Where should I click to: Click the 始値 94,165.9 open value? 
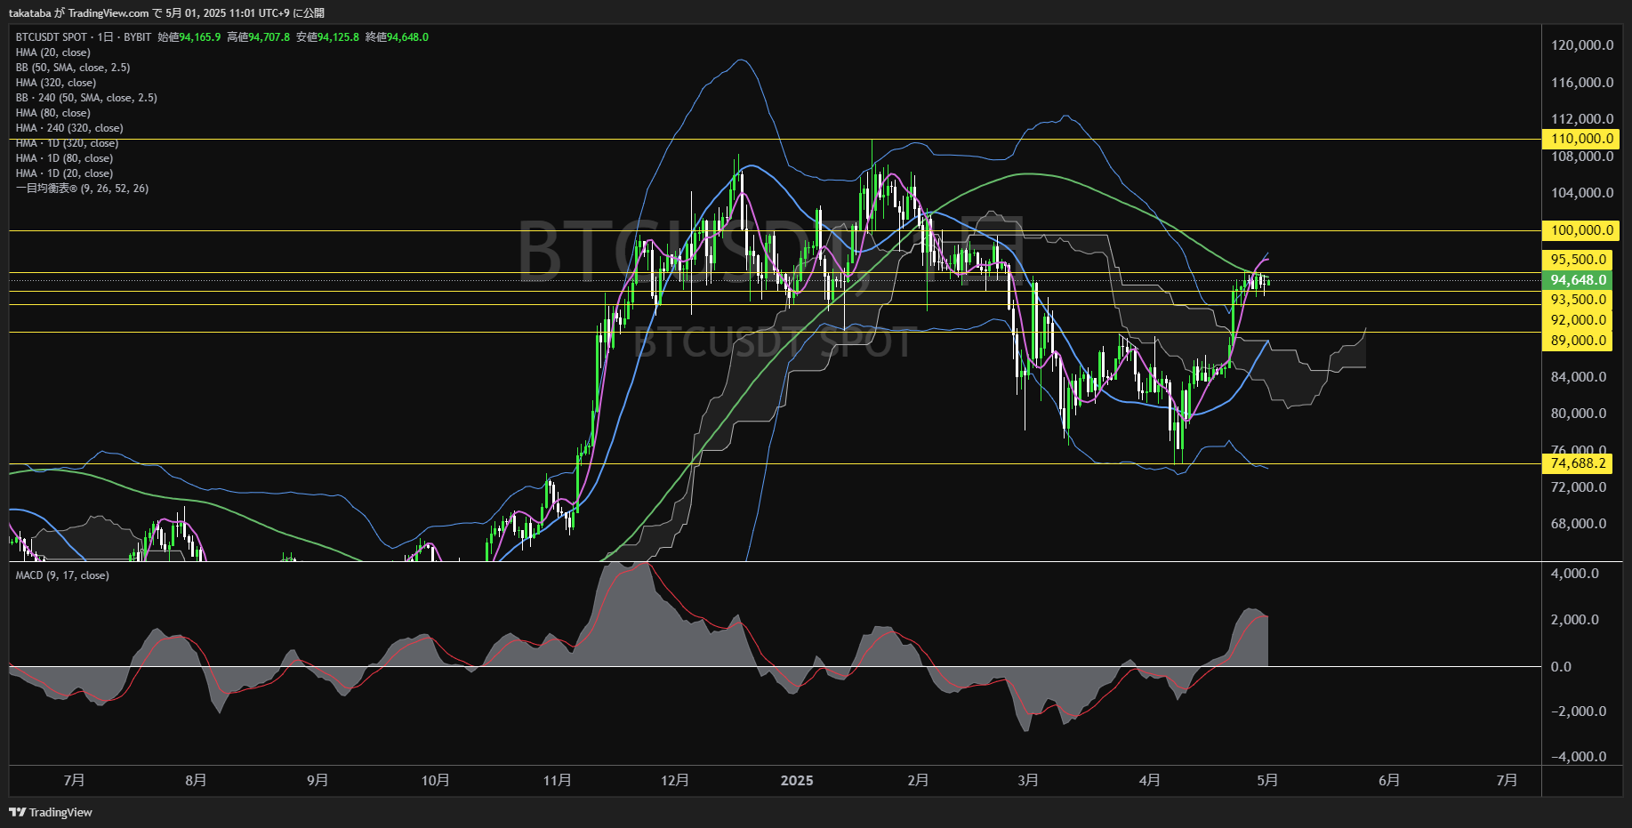[189, 37]
